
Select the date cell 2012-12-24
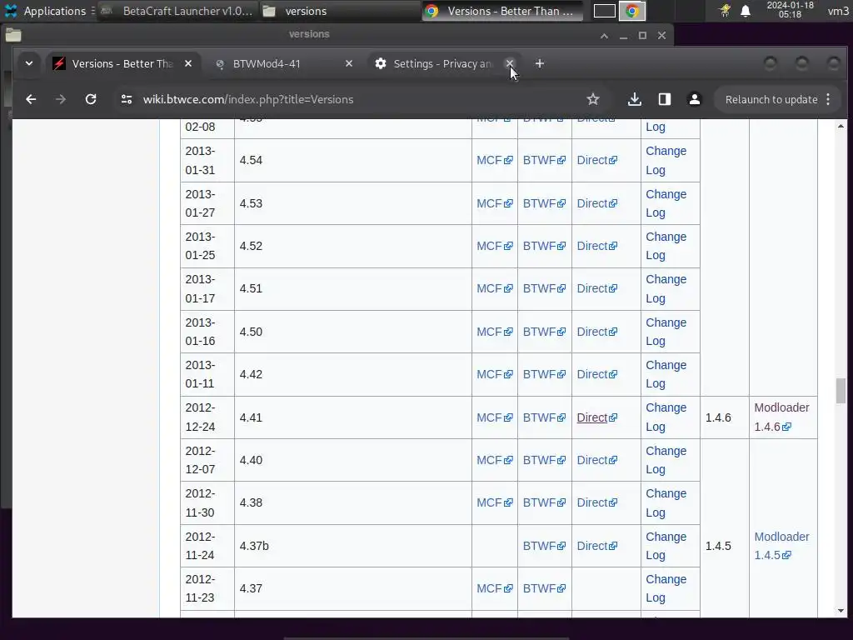(207, 417)
